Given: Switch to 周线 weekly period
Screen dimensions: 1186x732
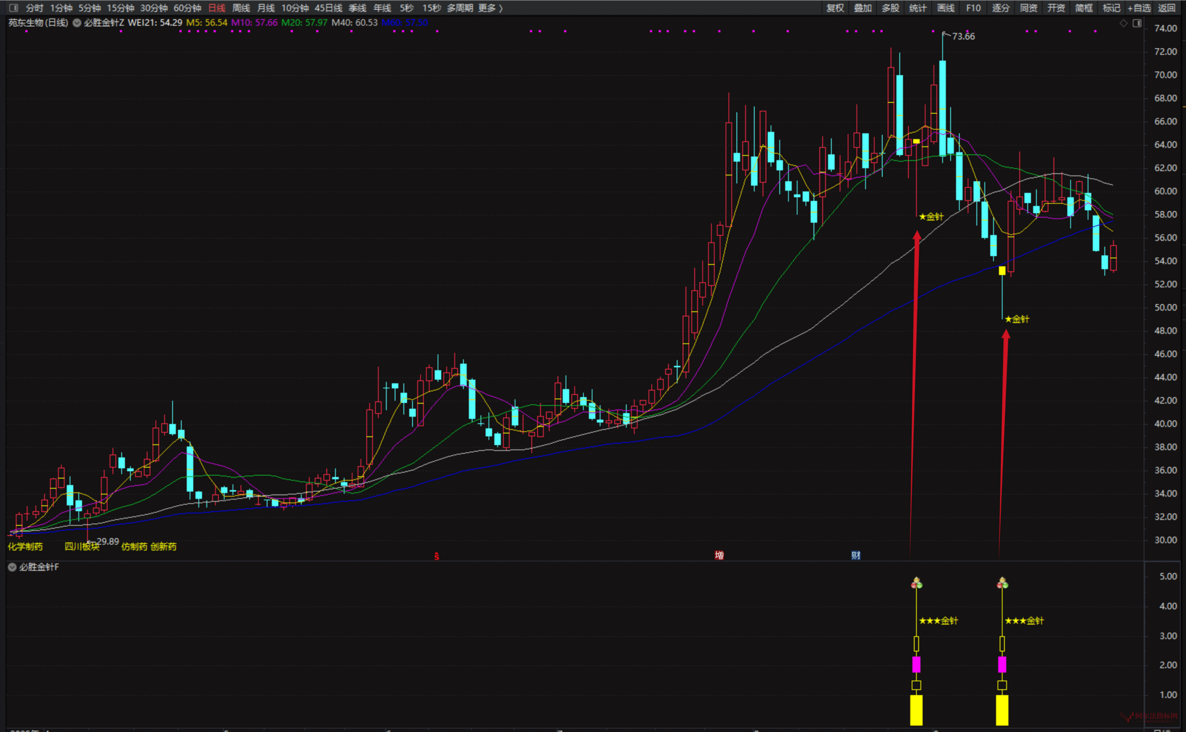Looking at the screenshot, I should 241,8.
